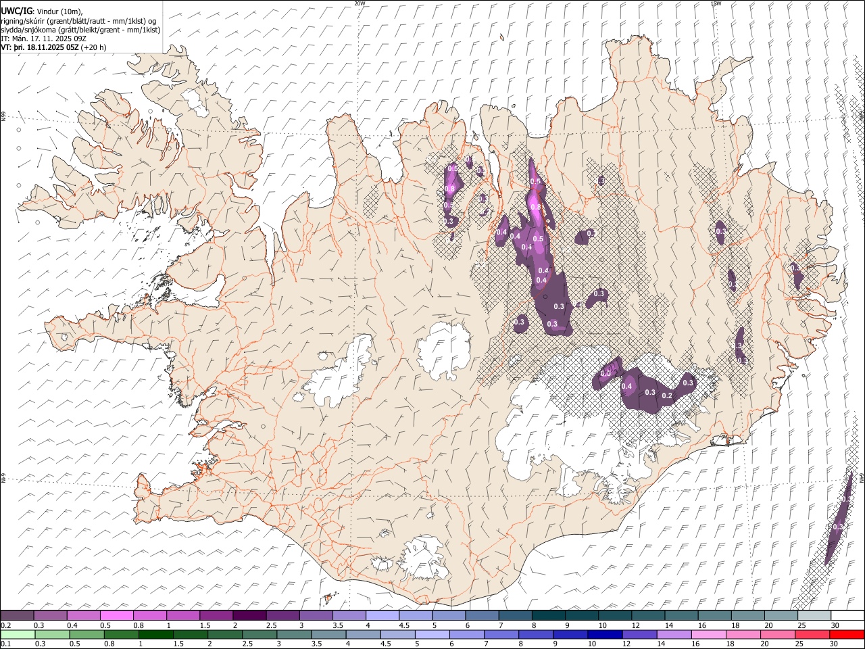The image size is (865, 649).
Task: Click the 'UWC/IG' title text
Action: 16,11
